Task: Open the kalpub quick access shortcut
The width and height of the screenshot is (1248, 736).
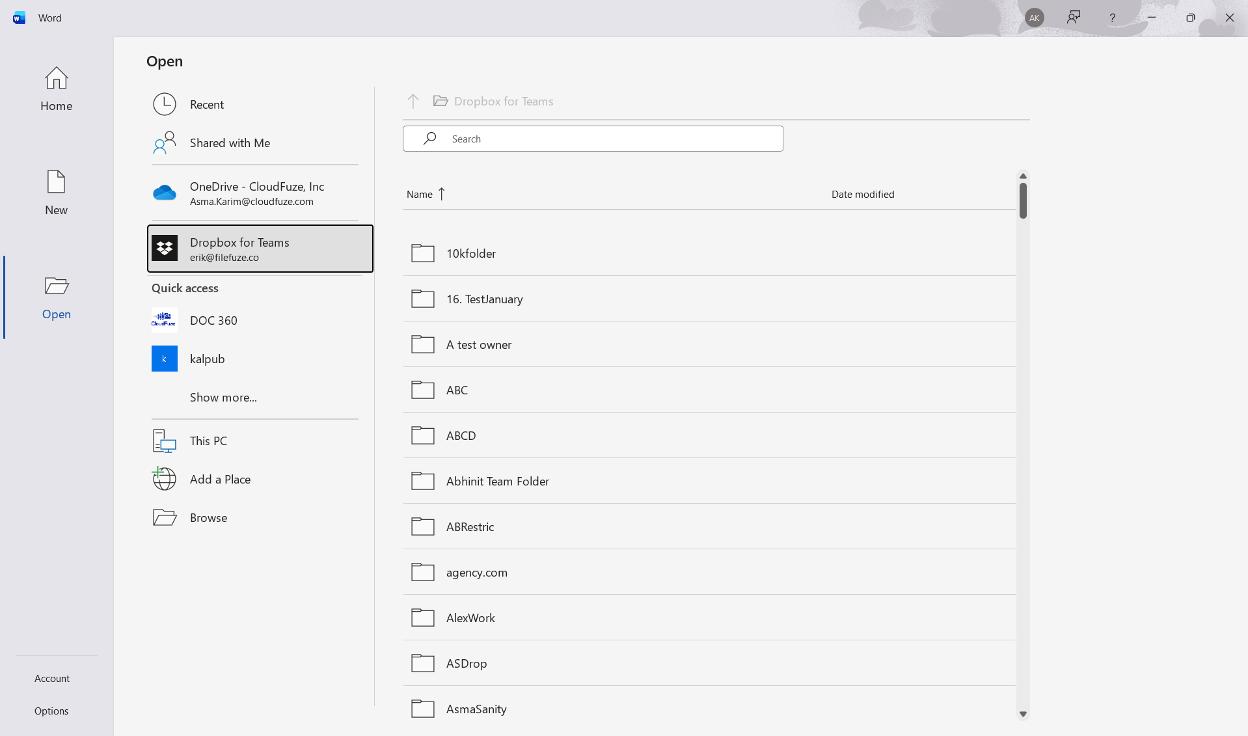Action: coord(206,359)
